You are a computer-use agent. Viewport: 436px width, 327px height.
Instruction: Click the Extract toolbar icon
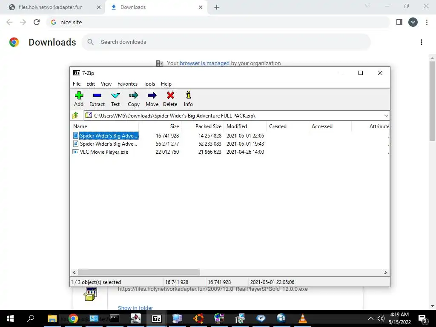[x=97, y=99]
